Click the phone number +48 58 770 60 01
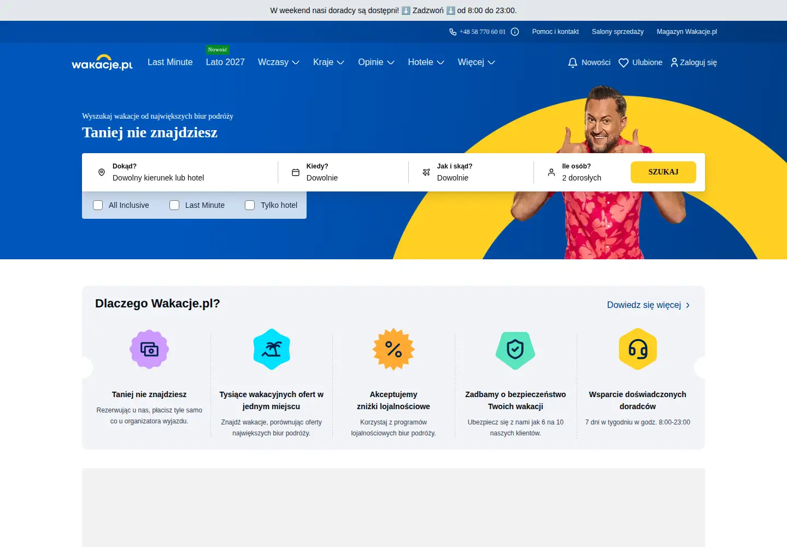Viewport: 787px width, 547px height. (x=483, y=32)
